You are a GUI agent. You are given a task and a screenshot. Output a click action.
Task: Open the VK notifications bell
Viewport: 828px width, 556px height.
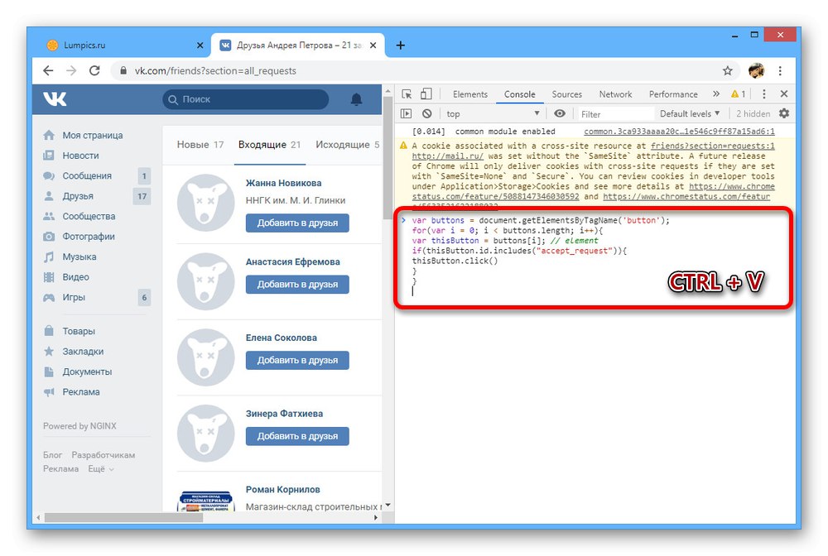point(356,99)
